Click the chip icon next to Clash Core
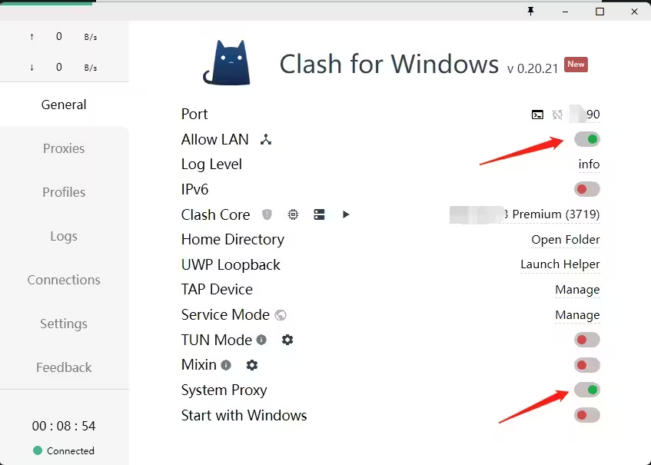Image resolution: width=651 pixels, height=465 pixels. [x=293, y=214]
